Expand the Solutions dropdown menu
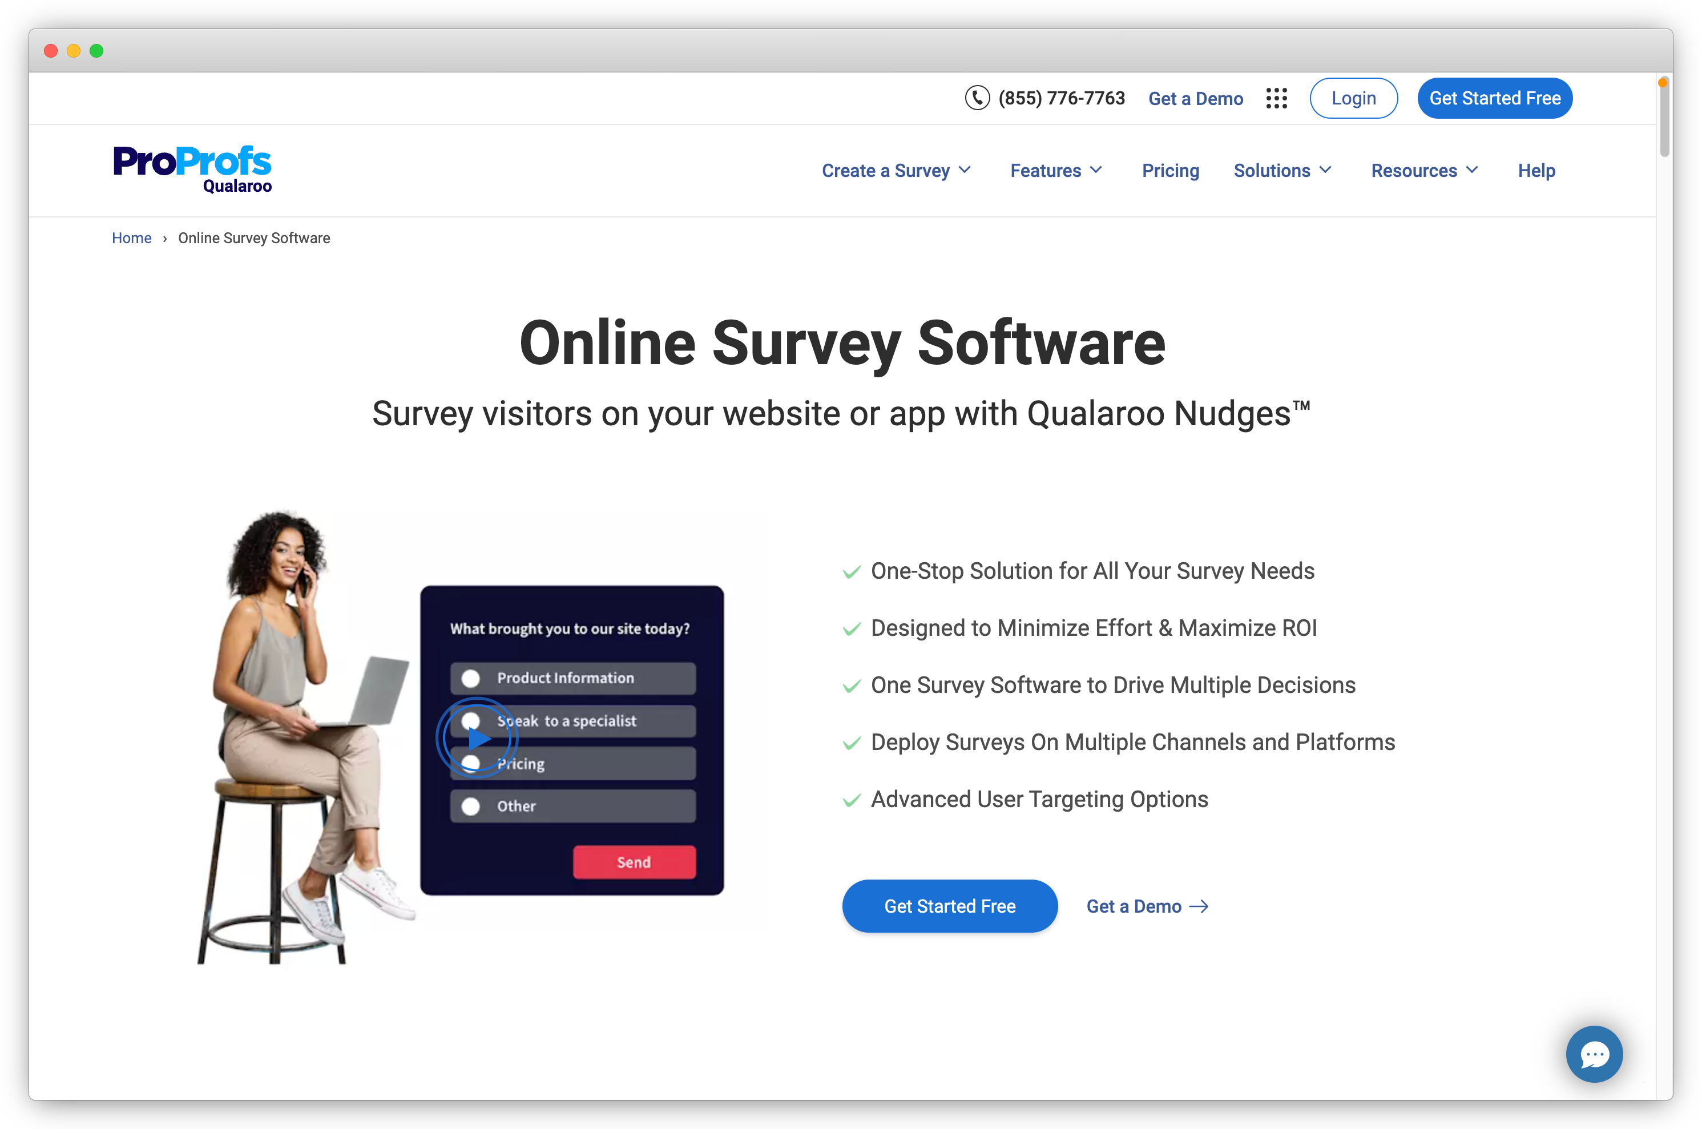 click(1282, 170)
